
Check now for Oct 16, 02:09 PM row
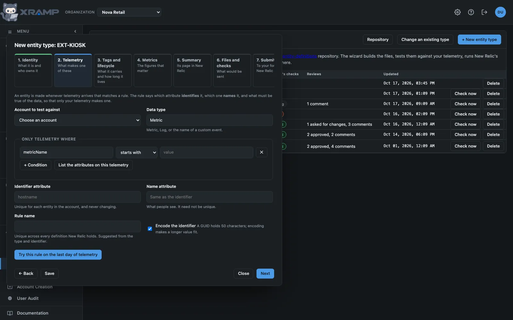coord(466,114)
